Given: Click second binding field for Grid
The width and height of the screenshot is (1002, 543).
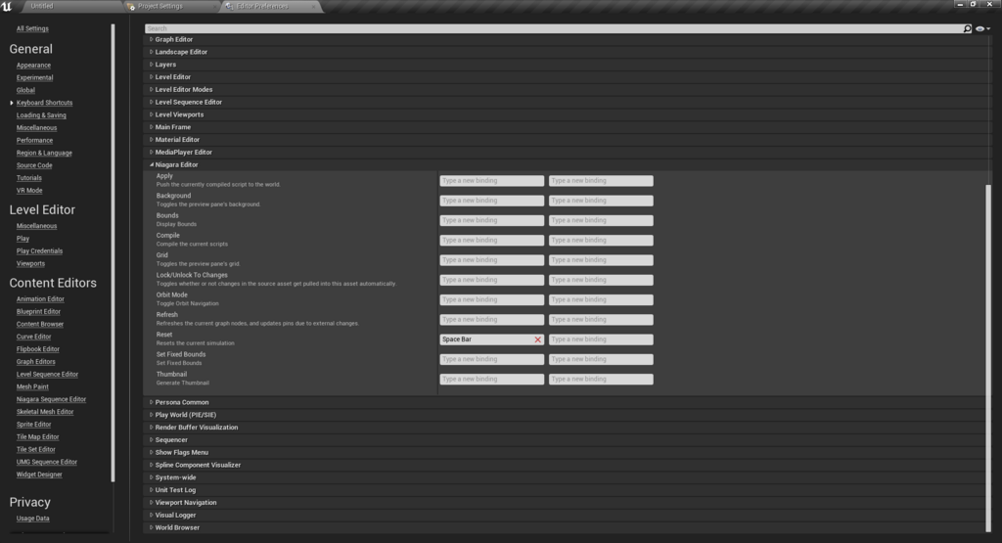Looking at the screenshot, I should pyautogui.click(x=601, y=260).
